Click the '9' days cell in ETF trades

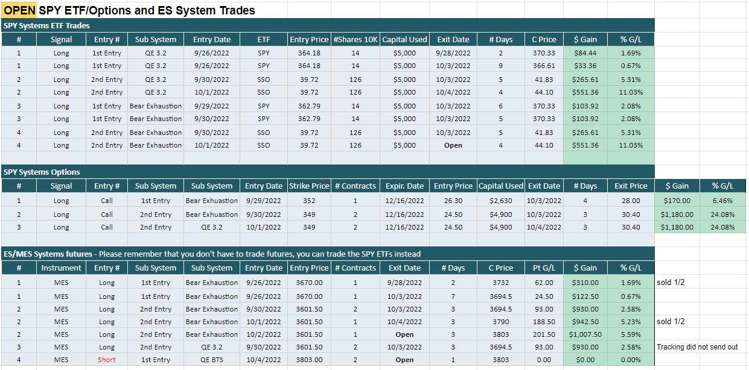(501, 66)
